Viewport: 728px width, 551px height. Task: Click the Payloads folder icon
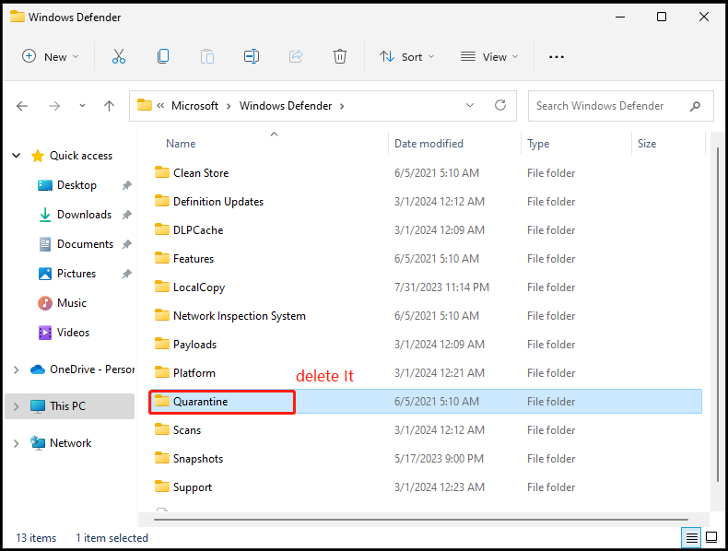[x=161, y=344]
